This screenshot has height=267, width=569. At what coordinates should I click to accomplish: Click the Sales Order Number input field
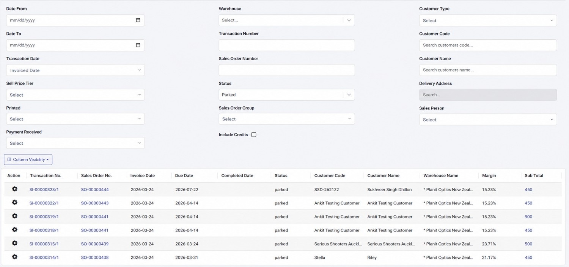click(x=287, y=70)
